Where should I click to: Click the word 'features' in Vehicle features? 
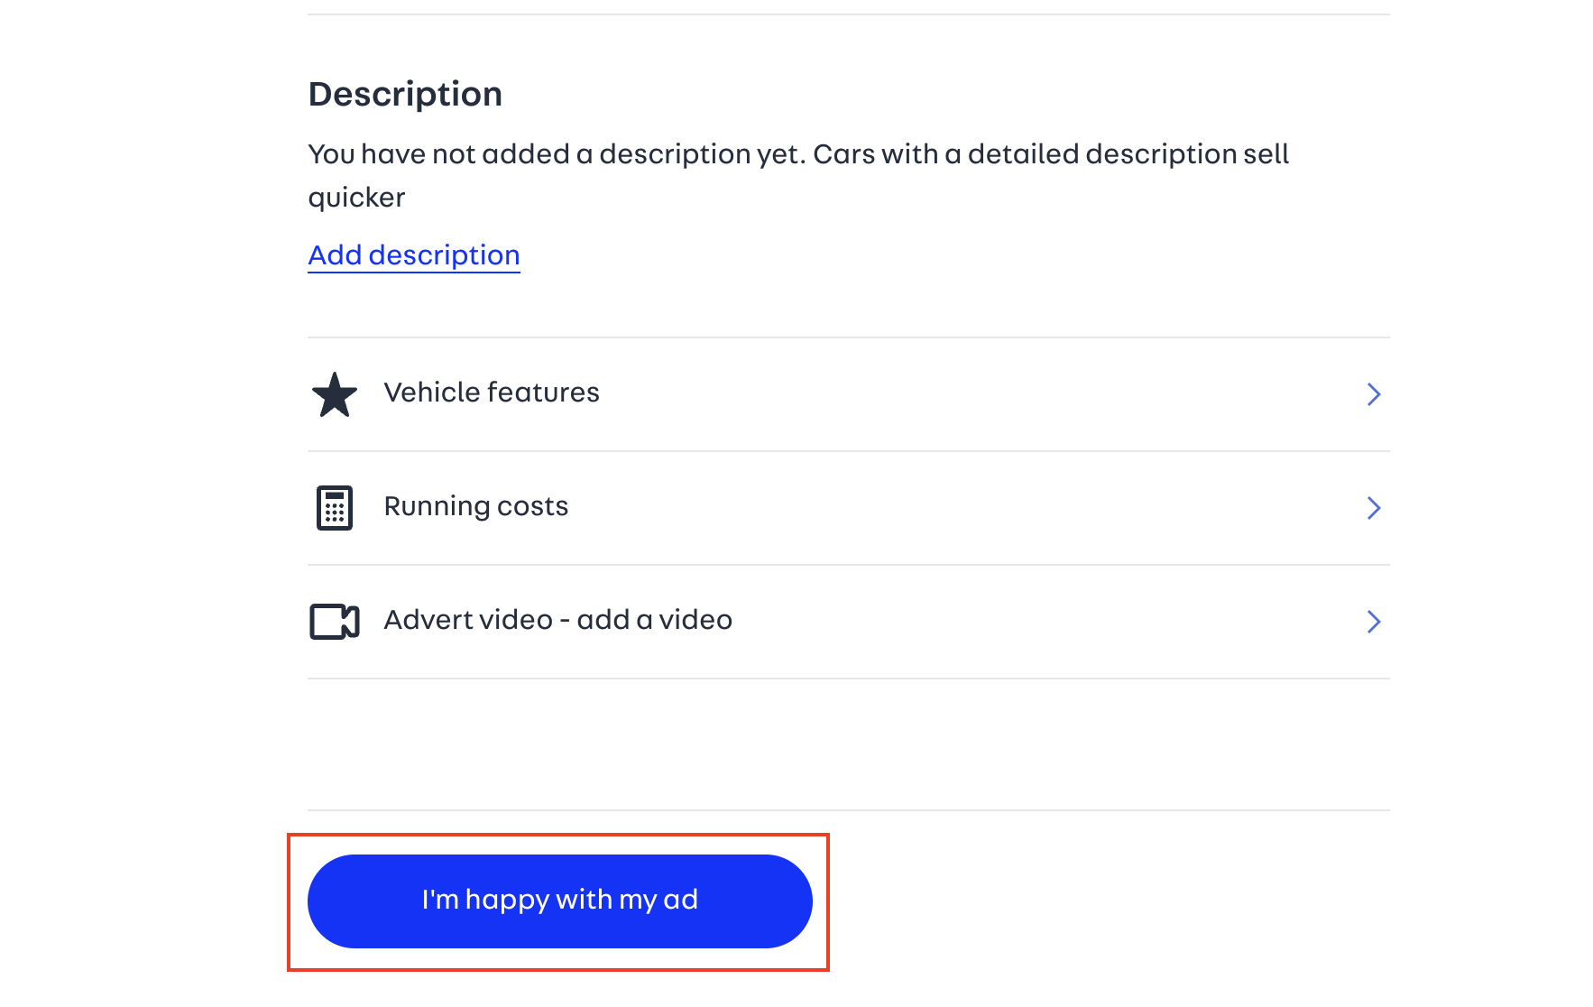542,393
